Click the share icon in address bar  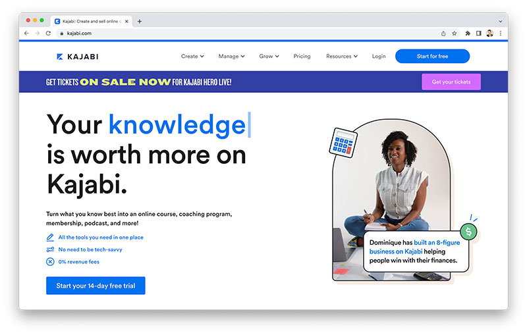pyautogui.click(x=443, y=33)
